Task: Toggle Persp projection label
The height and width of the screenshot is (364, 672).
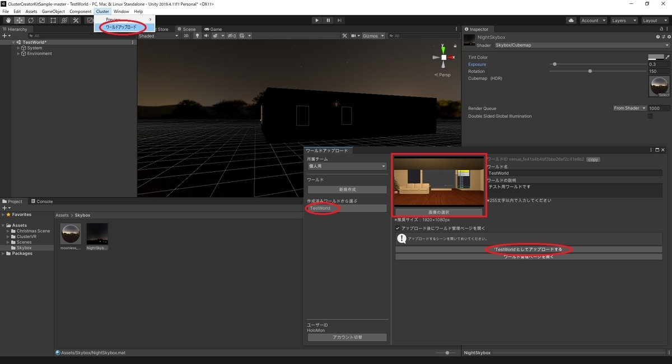Action: (x=442, y=74)
